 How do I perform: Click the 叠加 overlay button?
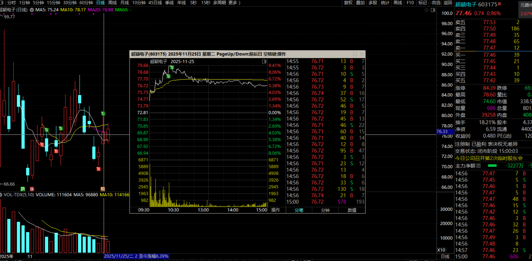pos(360,3)
